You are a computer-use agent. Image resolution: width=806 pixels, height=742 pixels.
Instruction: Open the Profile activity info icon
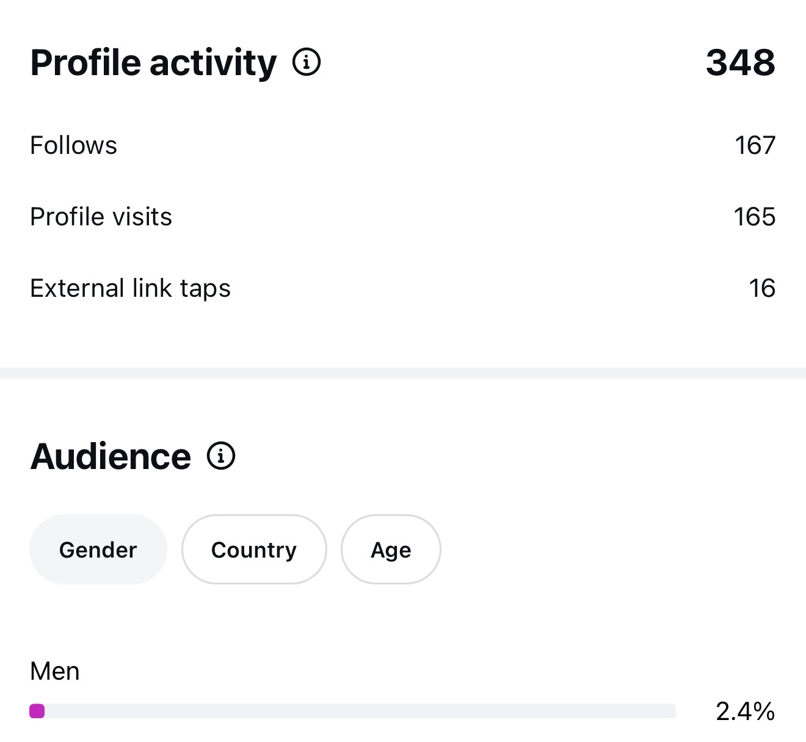click(x=307, y=62)
